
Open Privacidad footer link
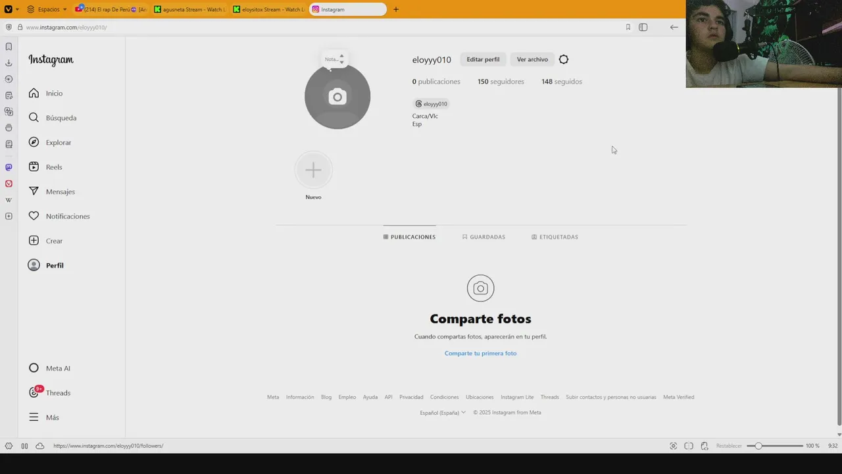[x=411, y=397]
